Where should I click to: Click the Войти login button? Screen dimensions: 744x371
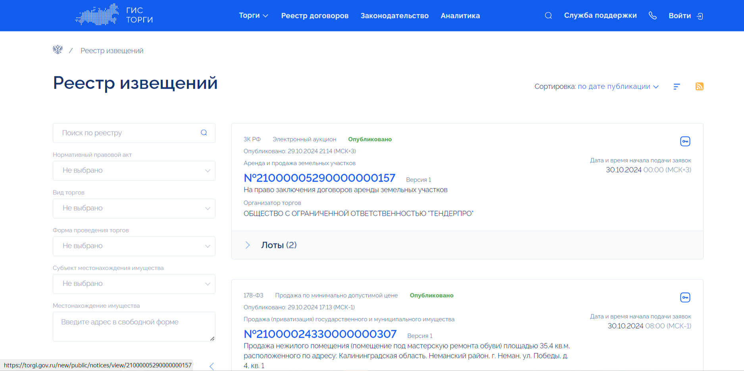point(685,16)
